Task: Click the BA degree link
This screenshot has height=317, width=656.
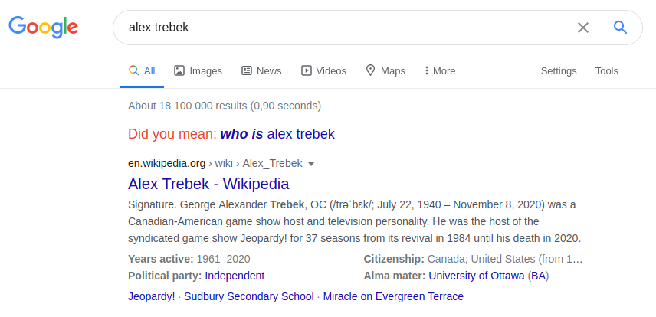Action: click(x=538, y=276)
